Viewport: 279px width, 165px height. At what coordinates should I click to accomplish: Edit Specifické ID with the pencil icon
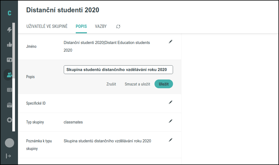pyautogui.click(x=171, y=102)
